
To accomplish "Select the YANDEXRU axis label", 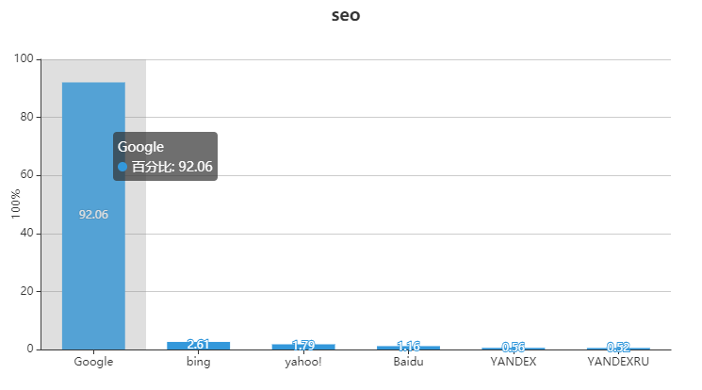I will click(x=618, y=362).
